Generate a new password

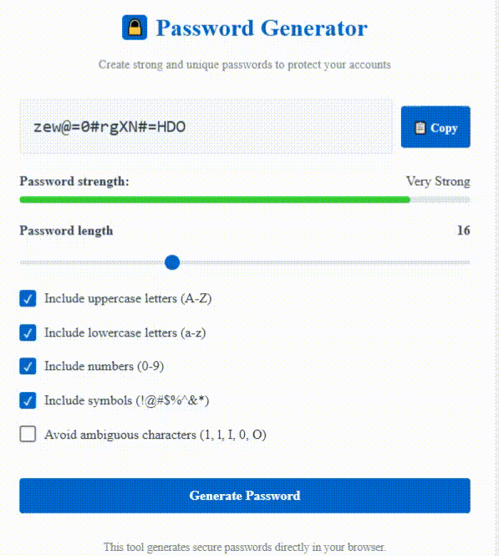click(x=245, y=496)
